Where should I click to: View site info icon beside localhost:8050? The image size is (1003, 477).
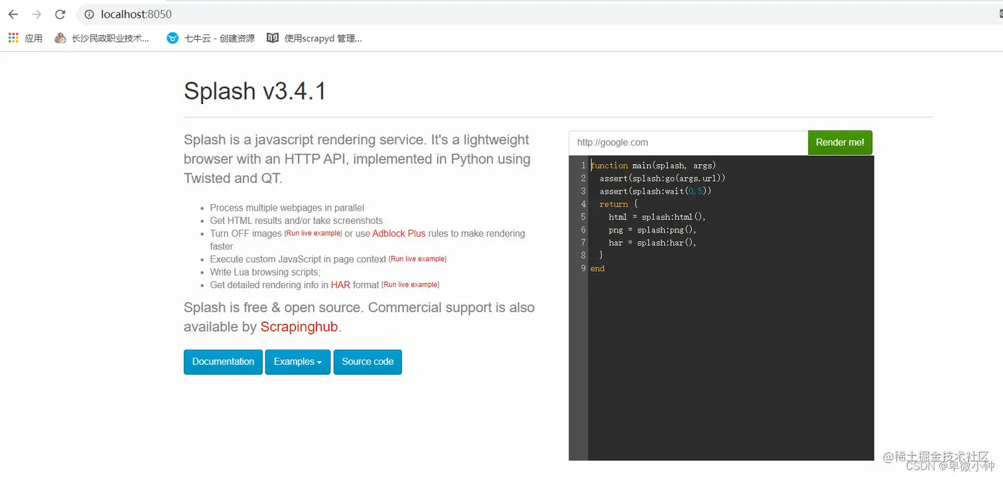click(90, 15)
